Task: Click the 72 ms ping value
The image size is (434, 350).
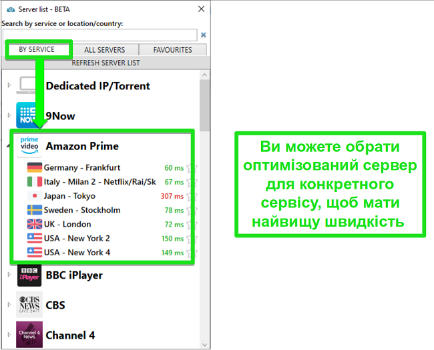Action: tap(174, 224)
